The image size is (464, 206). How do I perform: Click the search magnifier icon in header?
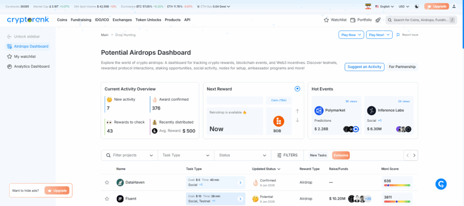coord(390,20)
